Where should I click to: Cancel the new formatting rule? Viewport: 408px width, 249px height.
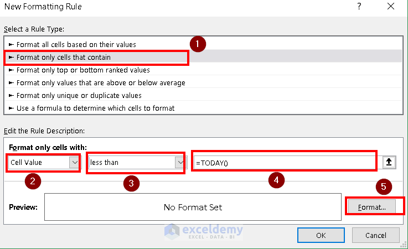coord(376,235)
